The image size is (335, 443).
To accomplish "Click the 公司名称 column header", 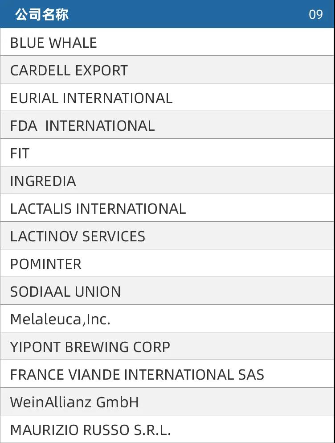I will click(x=42, y=14).
